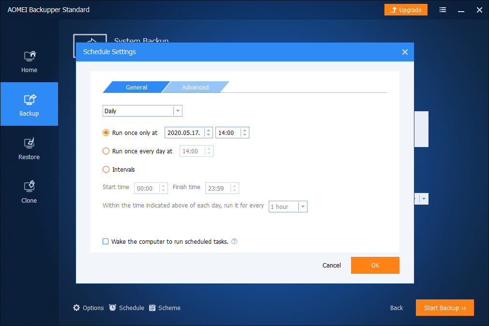
Task: Enable Wake the computer to run scheduled tasks
Action: tap(106, 241)
